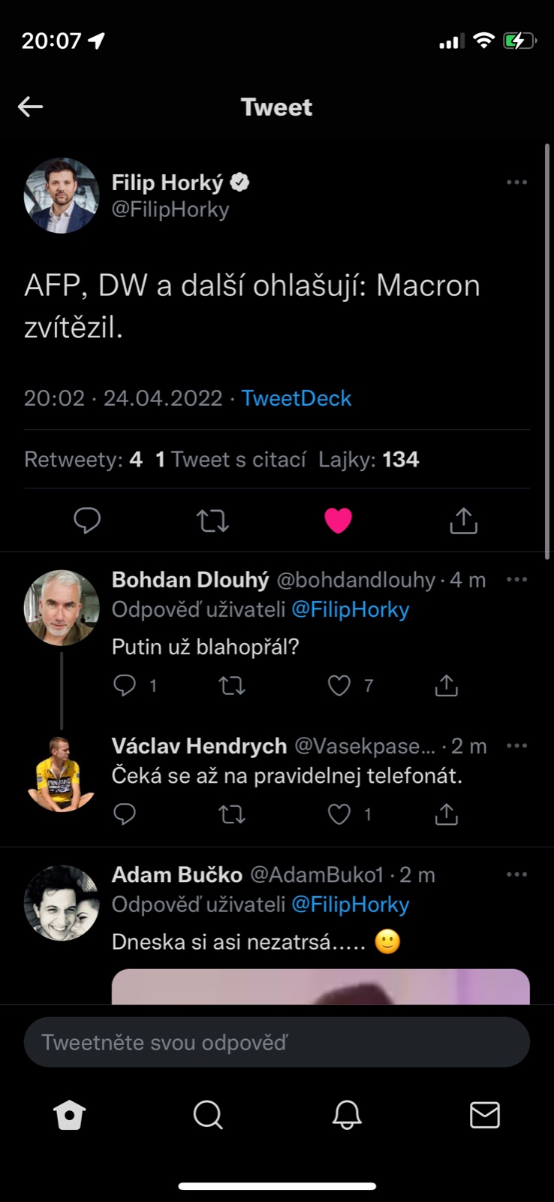
Task: Switch to the Search tab
Action: (x=208, y=1115)
